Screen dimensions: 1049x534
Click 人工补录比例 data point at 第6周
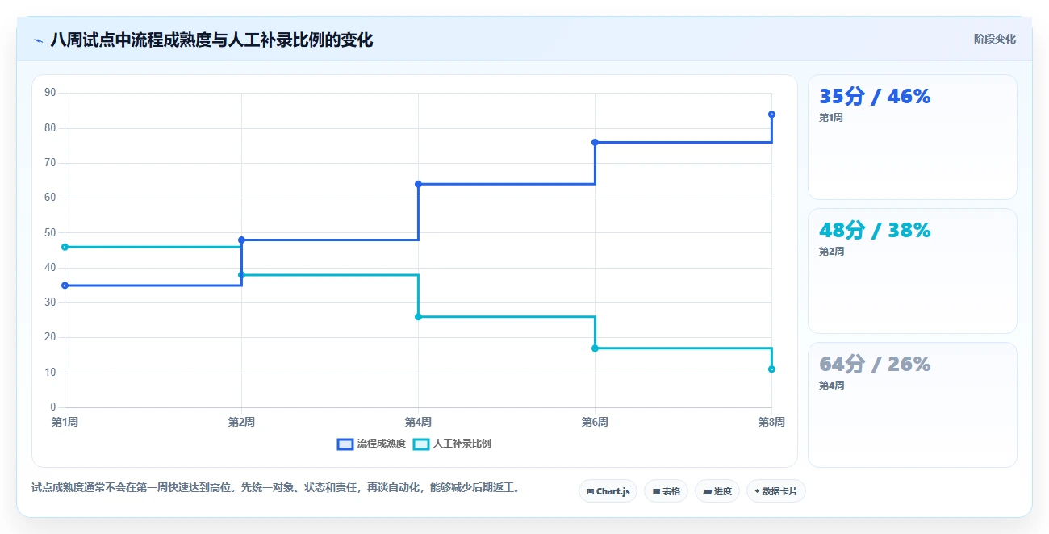pyautogui.click(x=595, y=348)
